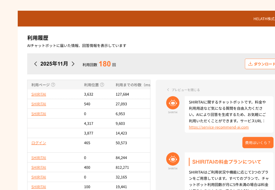Click the SHIRITAI bot avatar beside the pricing reply
This screenshot has width=275, height=190.
coord(173,159)
